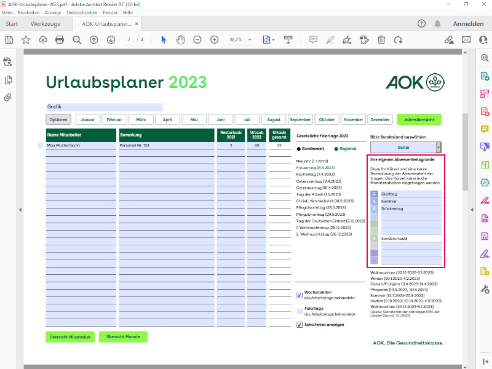Click the Übersicht Mitarbeiter button
492x369 pixels.
pos(70,336)
